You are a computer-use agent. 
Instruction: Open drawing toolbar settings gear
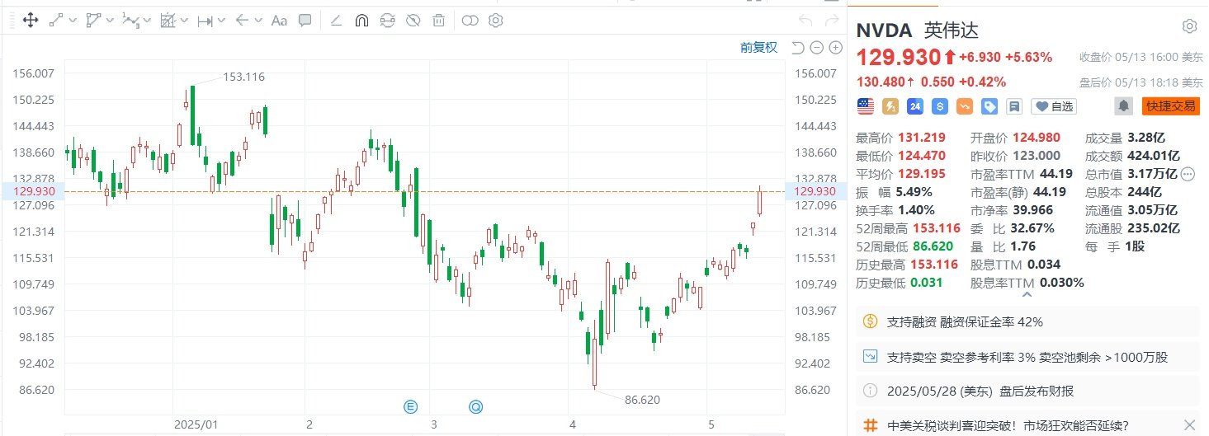(x=495, y=20)
